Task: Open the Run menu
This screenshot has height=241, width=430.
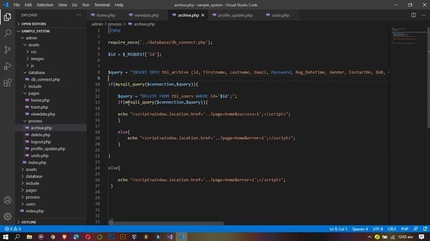Action: click(x=85, y=5)
